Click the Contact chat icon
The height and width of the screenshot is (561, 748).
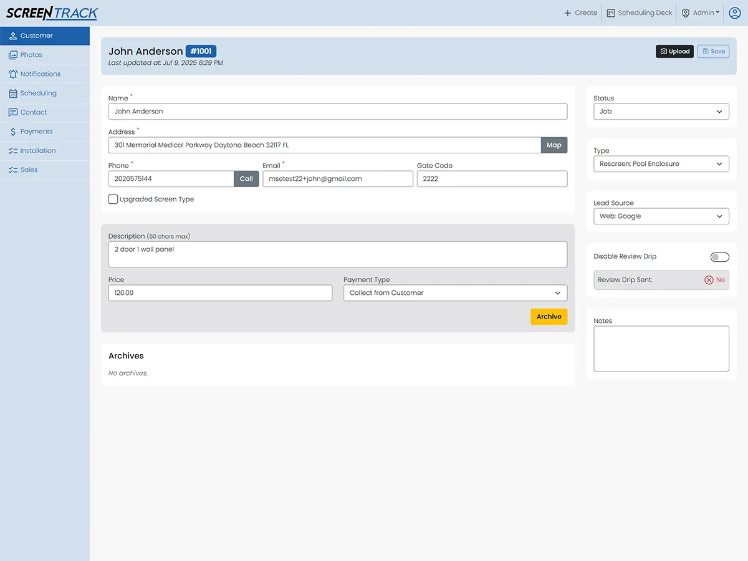pyautogui.click(x=13, y=113)
